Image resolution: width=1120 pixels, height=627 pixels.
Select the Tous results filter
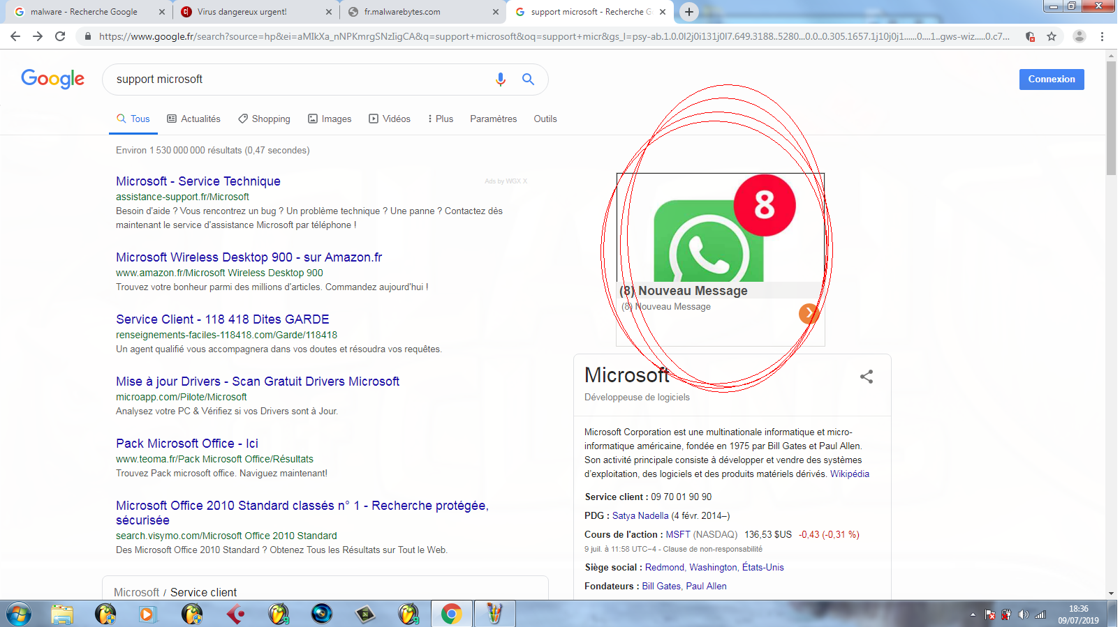point(133,119)
